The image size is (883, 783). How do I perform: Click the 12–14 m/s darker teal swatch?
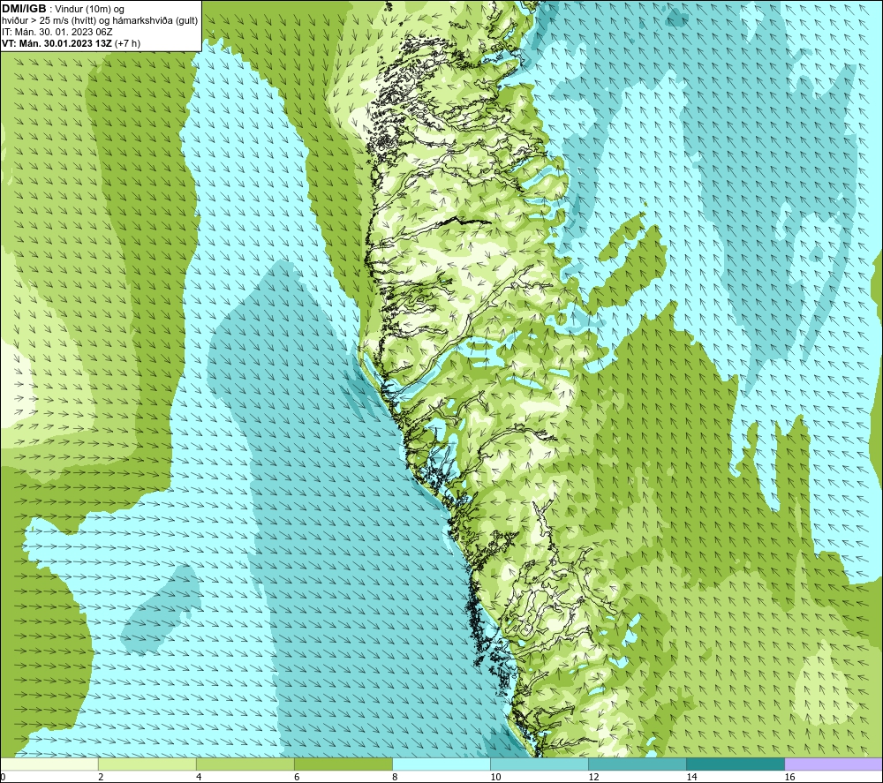(637, 764)
